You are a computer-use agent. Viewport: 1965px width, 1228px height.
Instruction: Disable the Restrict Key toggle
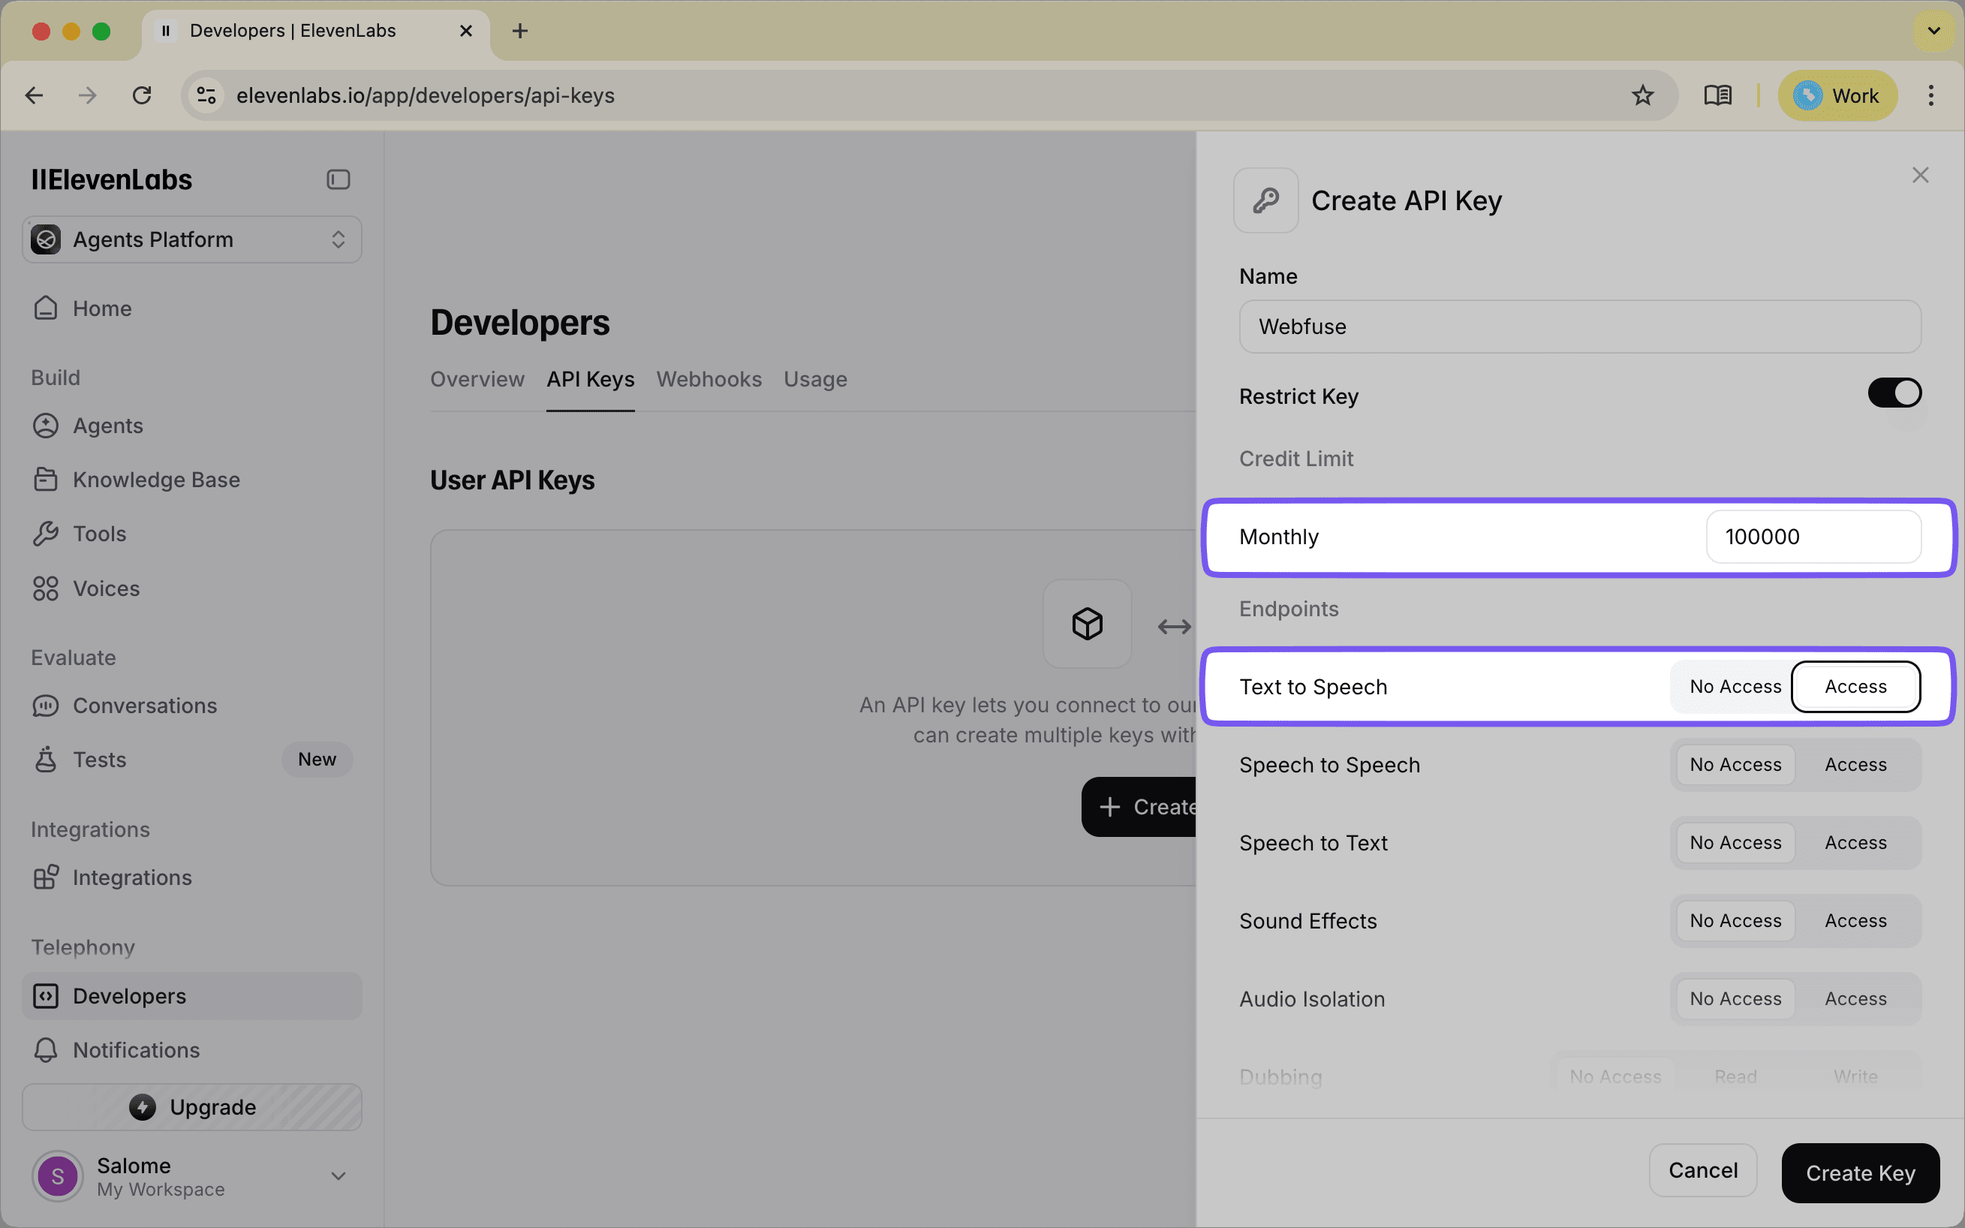(1894, 393)
